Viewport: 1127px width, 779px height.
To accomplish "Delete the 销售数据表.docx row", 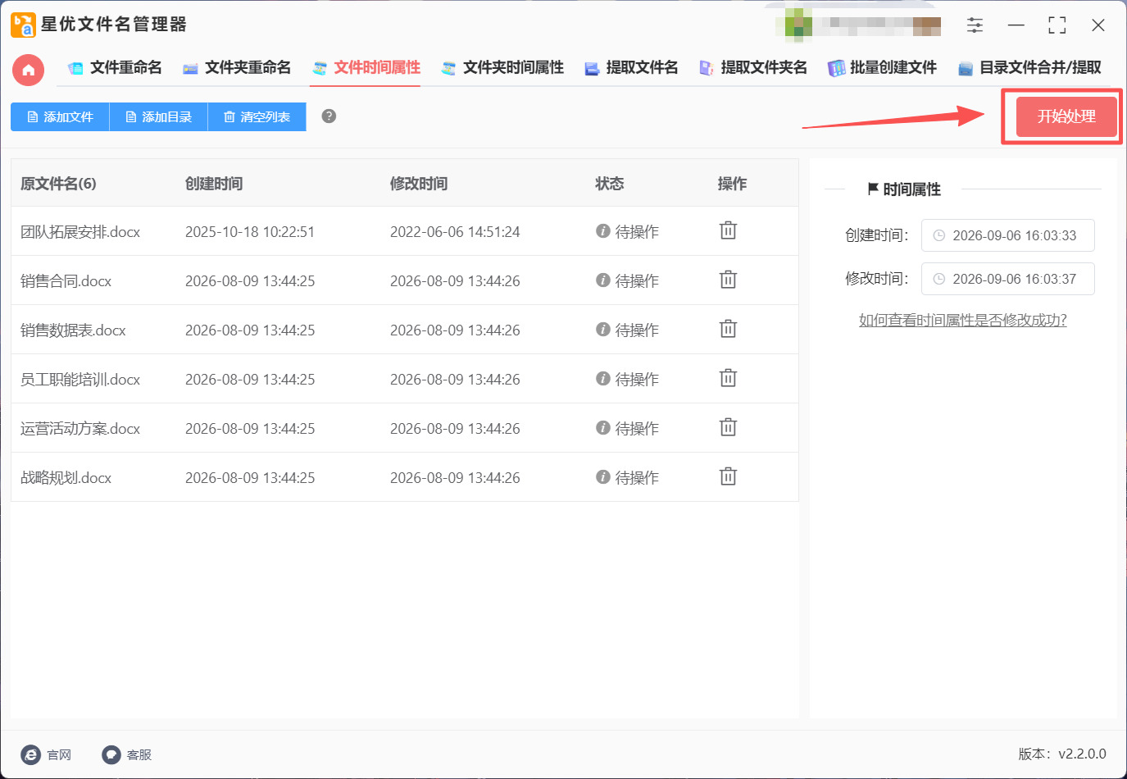I will pos(728,329).
